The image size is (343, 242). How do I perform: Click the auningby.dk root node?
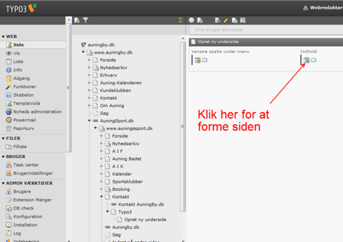[101, 45]
